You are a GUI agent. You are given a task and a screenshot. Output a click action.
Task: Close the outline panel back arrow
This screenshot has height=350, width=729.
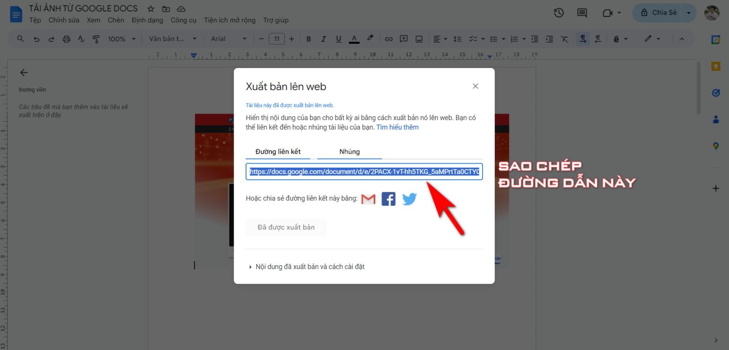[x=24, y=72]
